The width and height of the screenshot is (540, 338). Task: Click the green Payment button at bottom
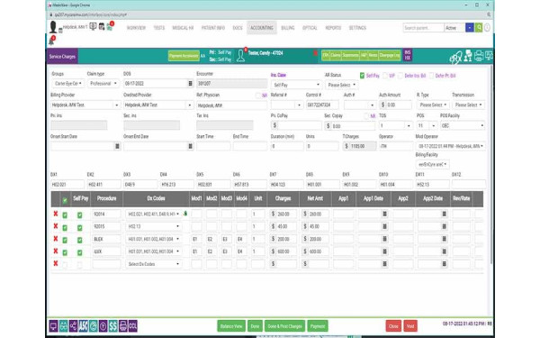pos(318,326)
